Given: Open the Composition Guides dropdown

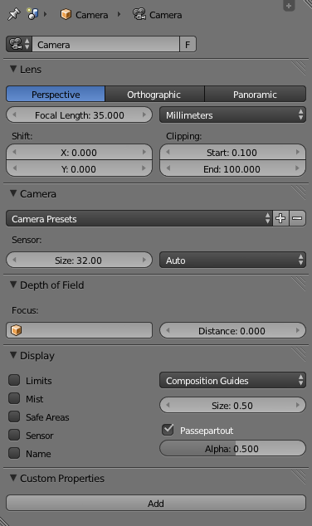Looking at the screenshot, I should point(232,381).
